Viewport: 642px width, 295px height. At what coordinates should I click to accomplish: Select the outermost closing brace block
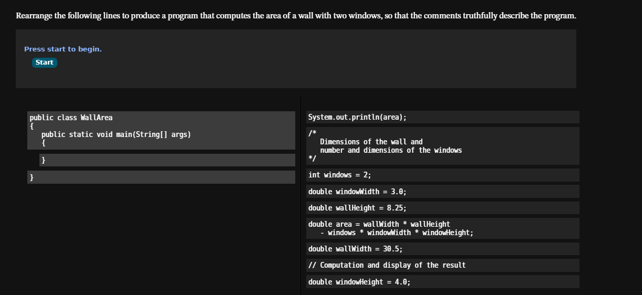161,177
